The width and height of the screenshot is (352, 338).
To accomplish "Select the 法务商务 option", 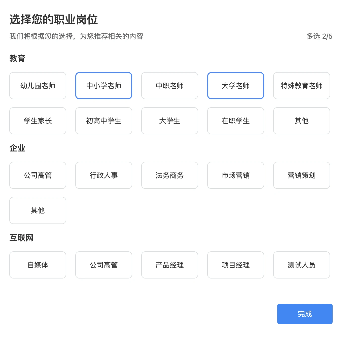I will click(x=169, y=175).
